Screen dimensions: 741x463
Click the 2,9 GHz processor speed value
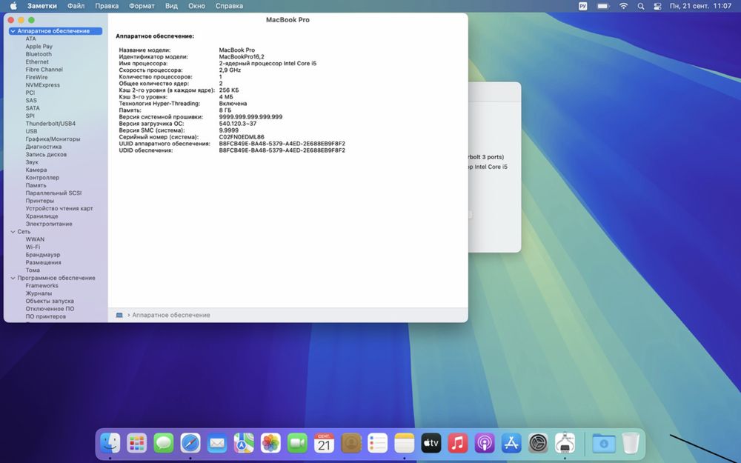click(x=230, y=70)
